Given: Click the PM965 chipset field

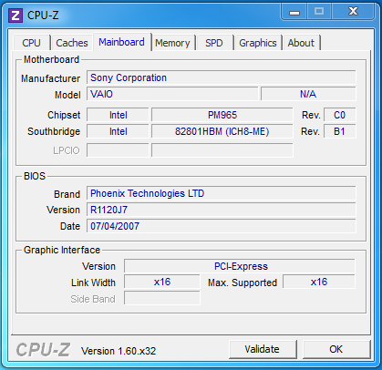Looking at the screenshot, I should pos(222,115).
